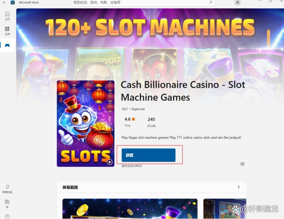Open the Help question mark icon

7,216
